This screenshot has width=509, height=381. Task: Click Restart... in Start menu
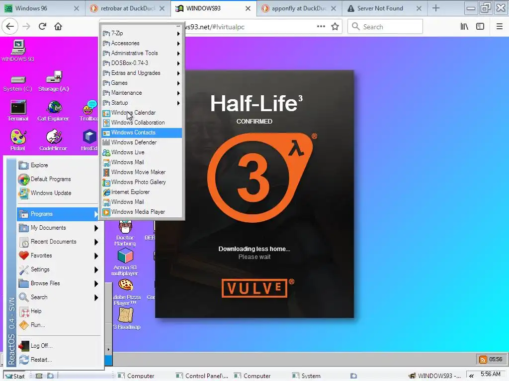(x=58, y=360)
